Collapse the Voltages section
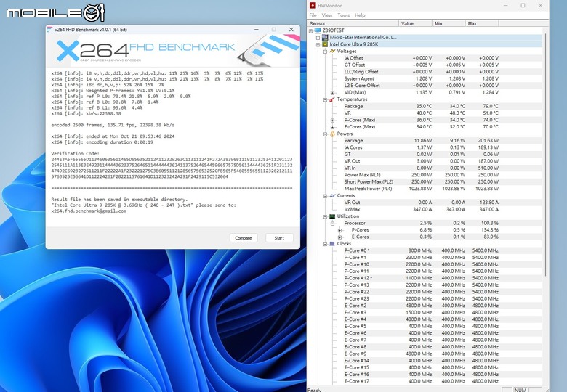The height and width of the screenshot is (392, 567). [x=325, y=52]
